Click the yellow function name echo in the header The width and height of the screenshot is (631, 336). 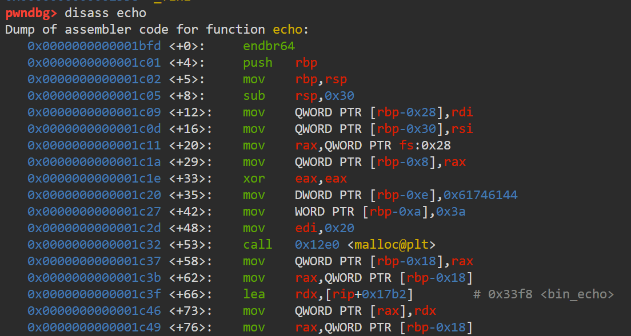coord(287,30)
